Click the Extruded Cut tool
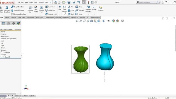176x99 pixels. click(30, 9)
